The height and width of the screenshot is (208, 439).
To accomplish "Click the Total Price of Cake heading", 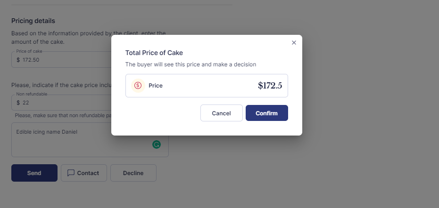I will [154, 53].
